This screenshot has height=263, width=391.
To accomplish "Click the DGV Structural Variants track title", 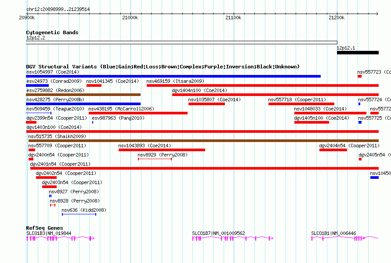I will pyautogui.click(x=163, y=67).
